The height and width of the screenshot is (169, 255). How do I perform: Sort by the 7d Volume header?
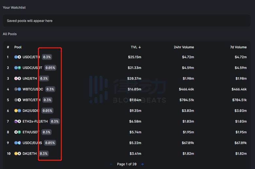pyautogui.click(x=238, y=47)
